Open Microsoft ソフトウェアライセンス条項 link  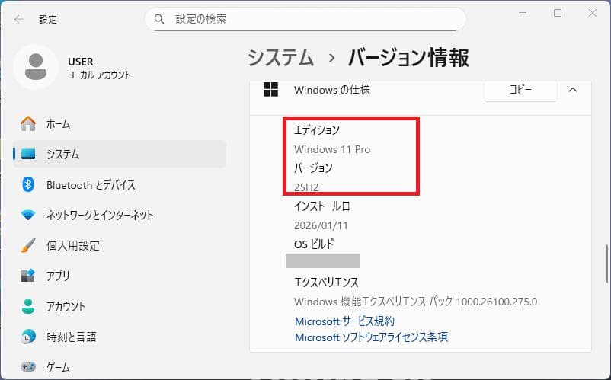pyautogui.click(x=371, y=337)
